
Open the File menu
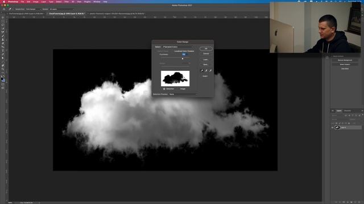(x=22, y=2)
